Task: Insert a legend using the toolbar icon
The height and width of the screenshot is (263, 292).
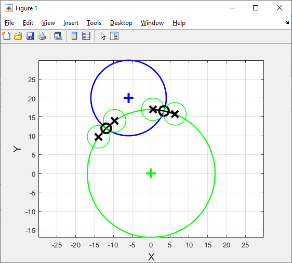Action: coord(86,36)
